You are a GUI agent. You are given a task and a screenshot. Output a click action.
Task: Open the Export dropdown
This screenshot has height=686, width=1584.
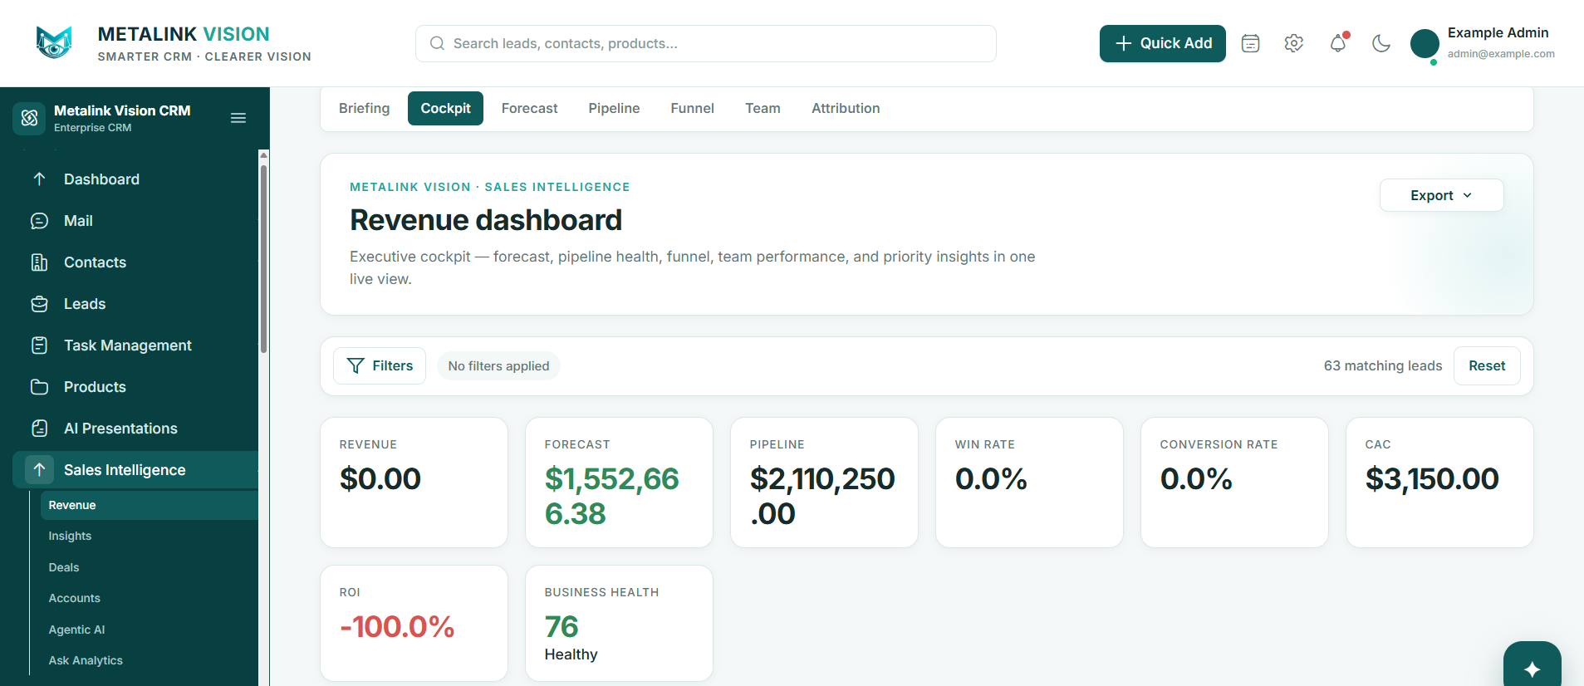coord(1441,195)
